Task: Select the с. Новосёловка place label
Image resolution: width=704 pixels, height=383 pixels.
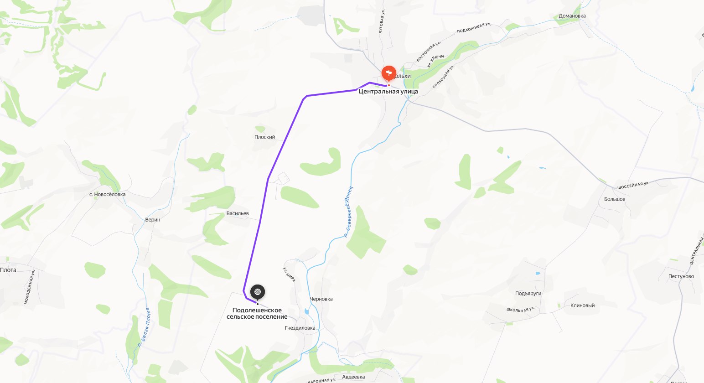Action: click(108, 194)
